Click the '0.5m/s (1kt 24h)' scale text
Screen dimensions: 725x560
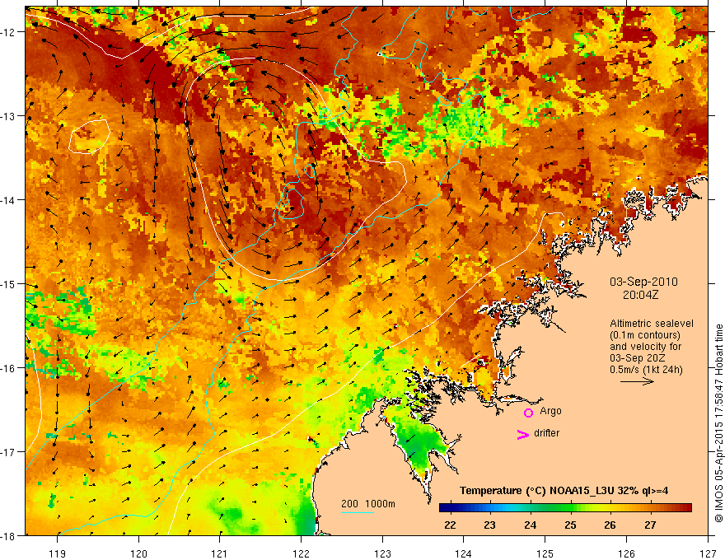(646, 370)
